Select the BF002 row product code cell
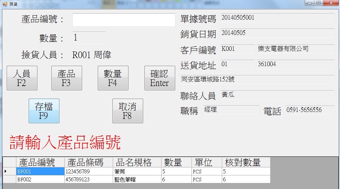This screenshot has height=189, width=340. [x=40, y=179]
